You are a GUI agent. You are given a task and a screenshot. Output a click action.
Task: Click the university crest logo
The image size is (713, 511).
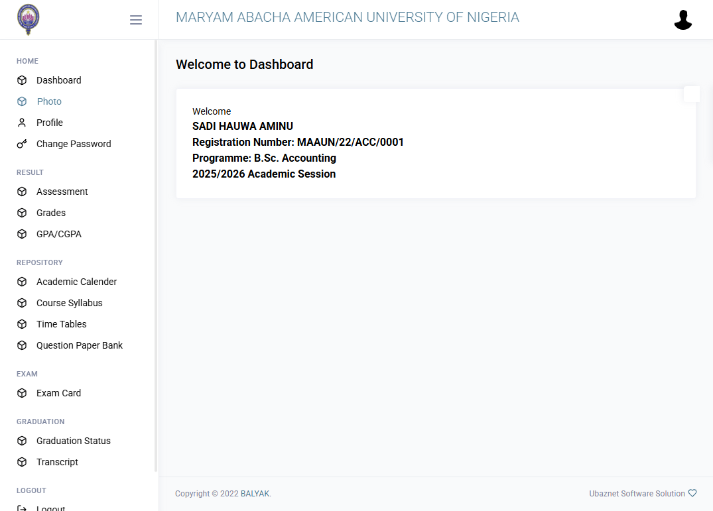[29, 19]
